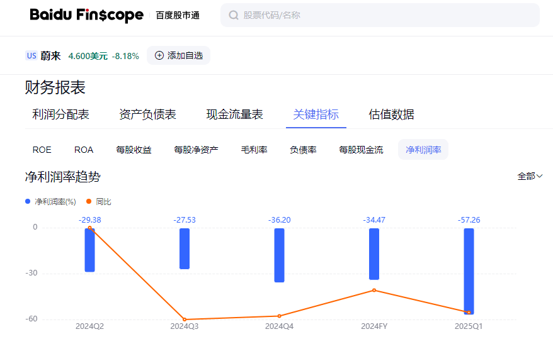Open the 资产负债表 tab

click(x=147, y=114)
